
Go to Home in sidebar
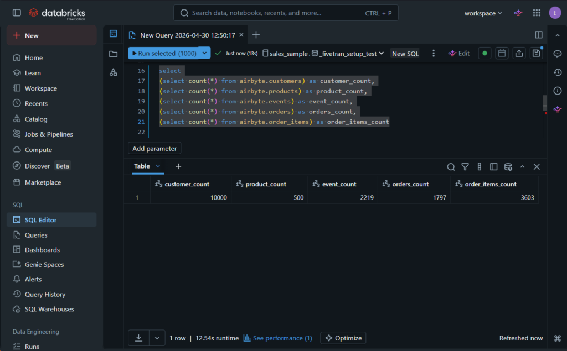point(51,58)
